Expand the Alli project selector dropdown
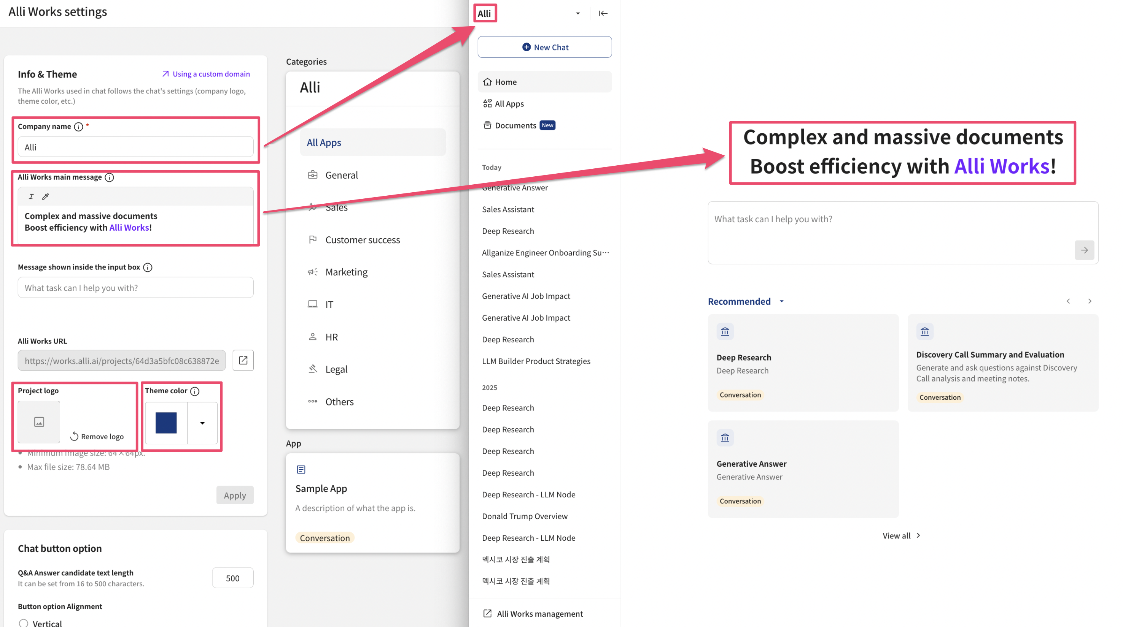The height and width of the screenshot is (627, 1123). tap(577, 14)
